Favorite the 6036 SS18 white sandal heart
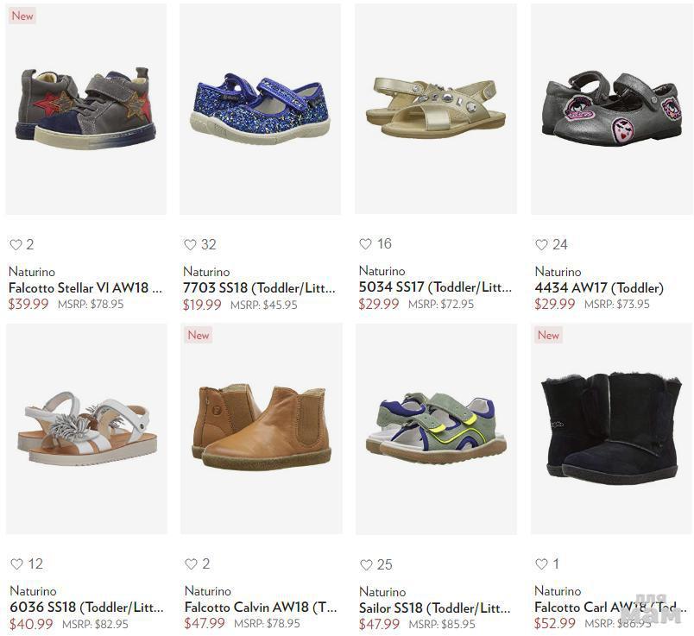 [16, 564]
